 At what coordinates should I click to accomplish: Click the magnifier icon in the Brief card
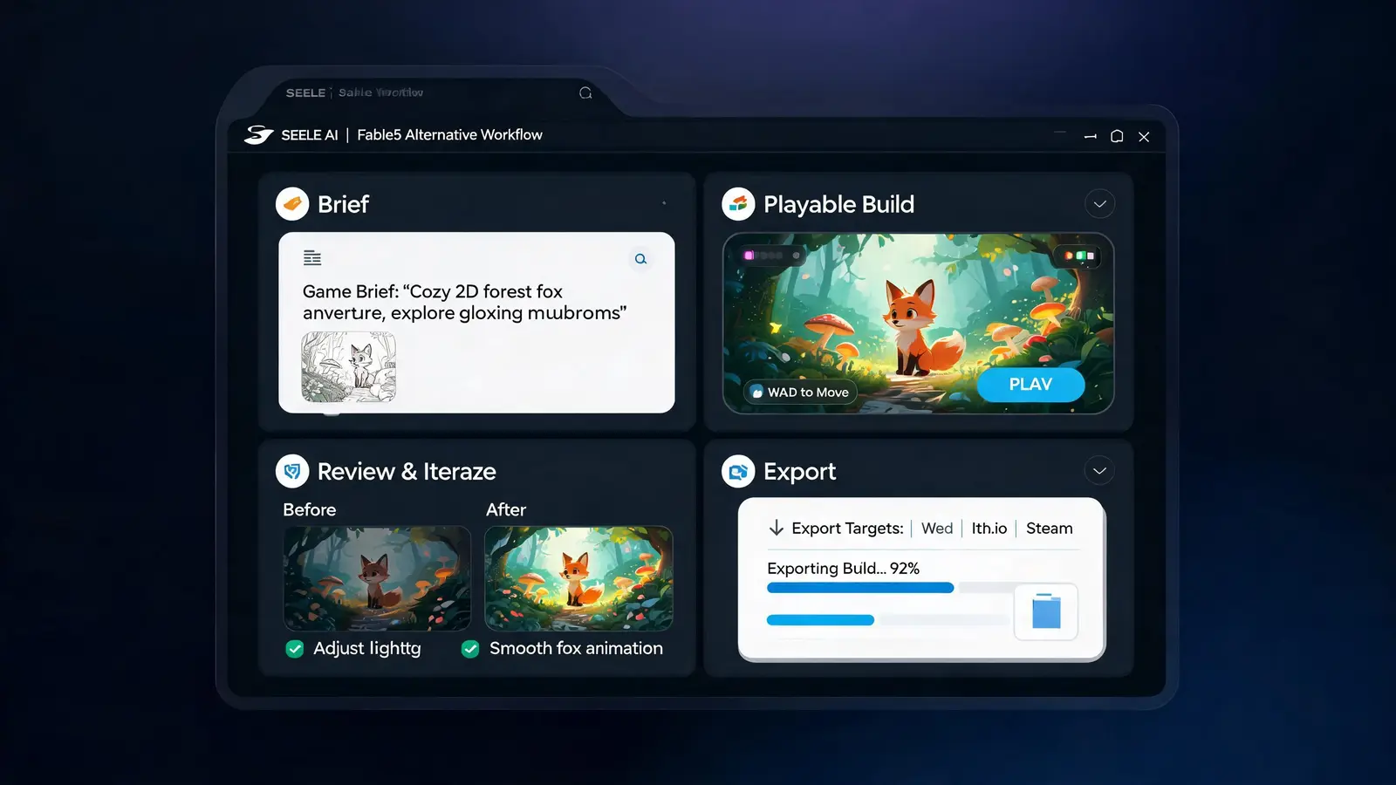640,259
